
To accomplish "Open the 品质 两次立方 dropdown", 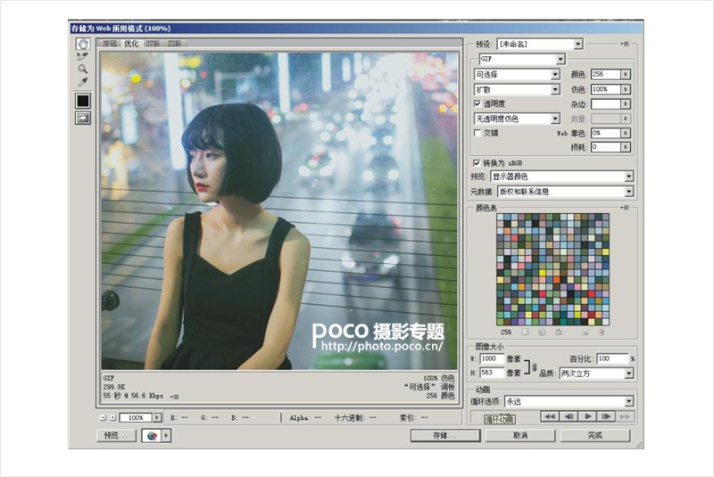I will (x=596, y=374).
